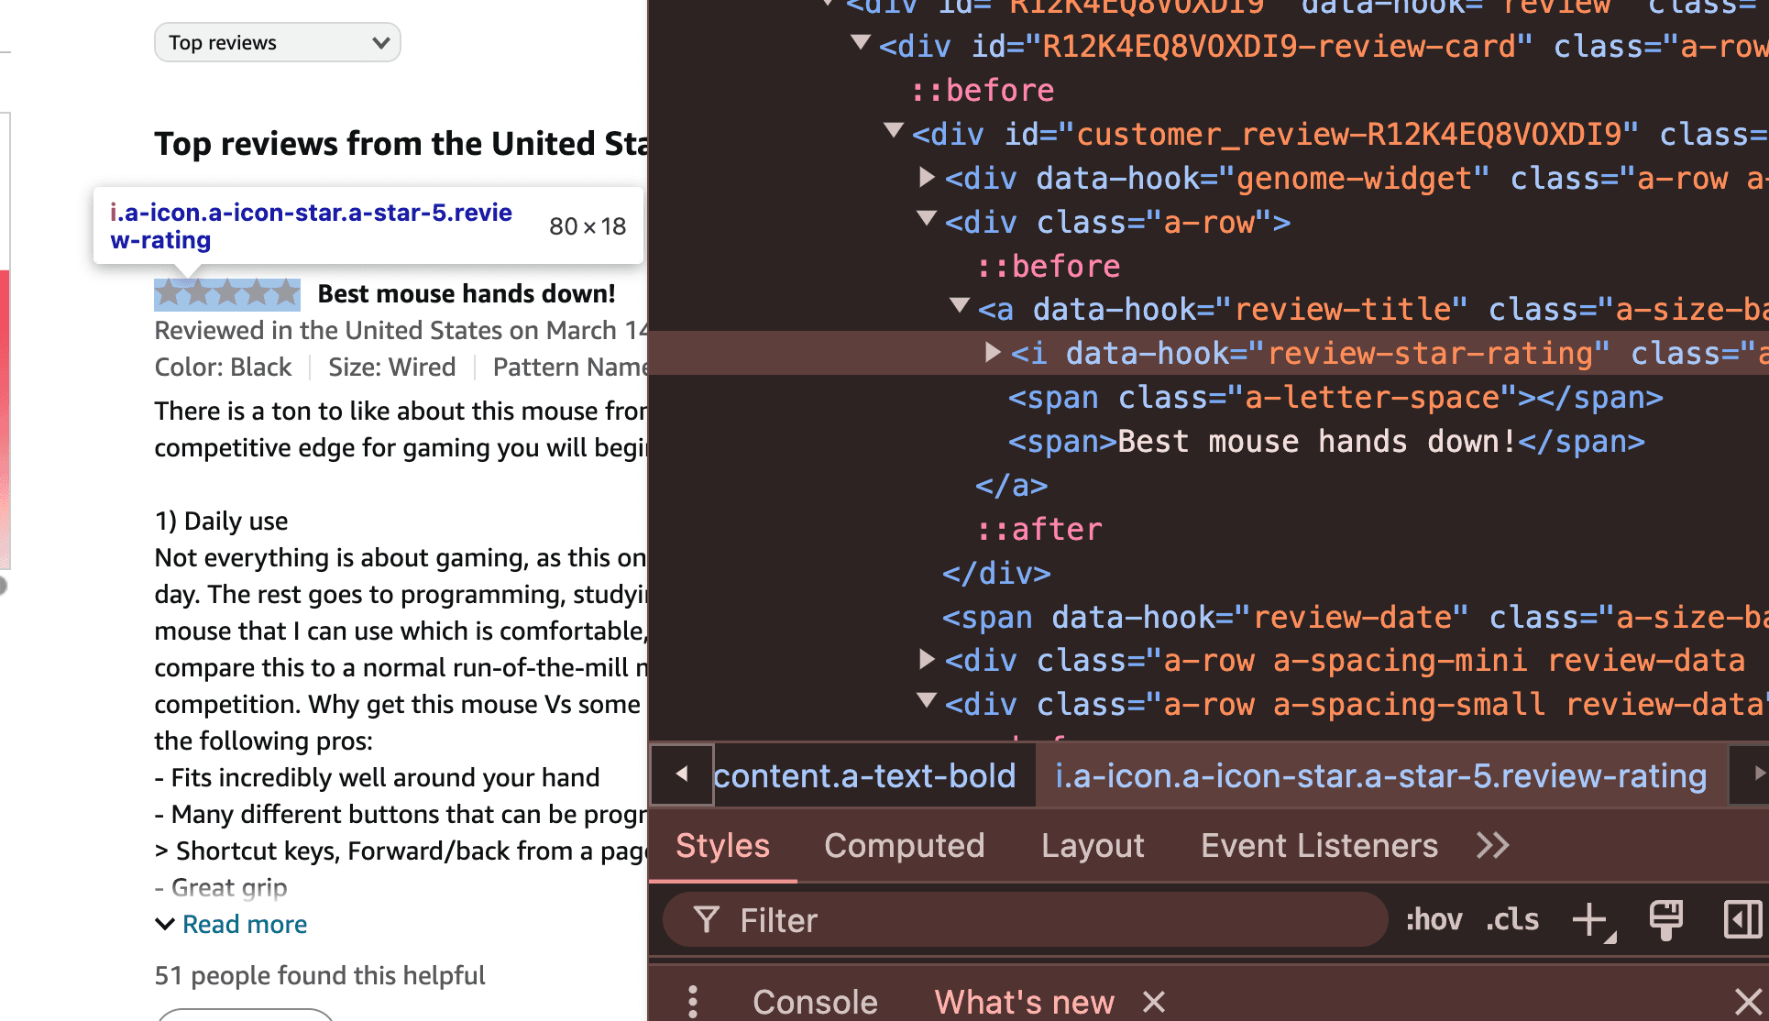Open the console drawer three-dot menu
1769x1021 pixels.
693,1002
